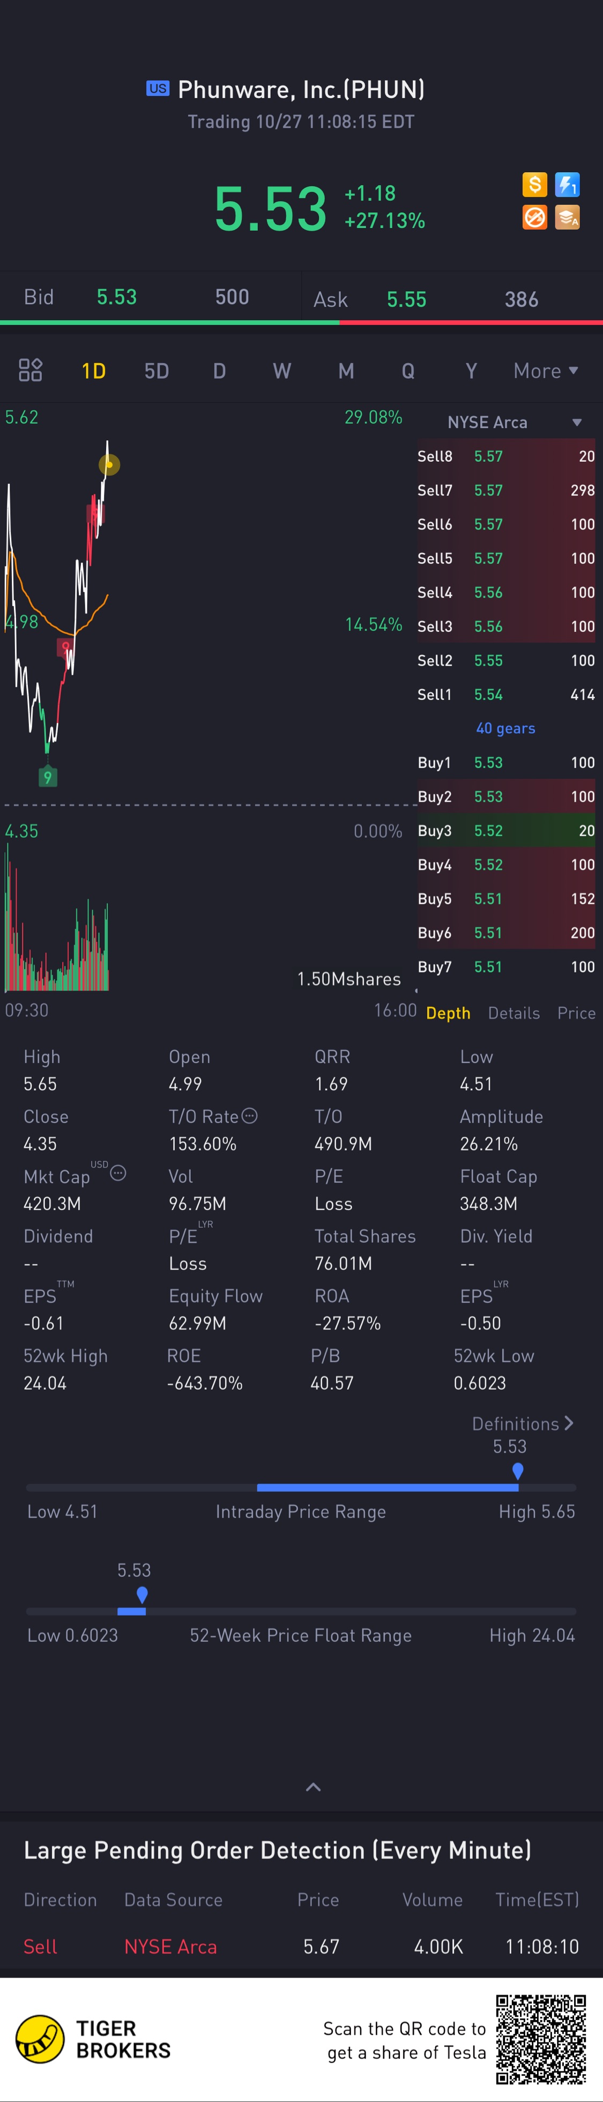Open the chart layout grid icon
603x2102 pixels.
[30, 371]
